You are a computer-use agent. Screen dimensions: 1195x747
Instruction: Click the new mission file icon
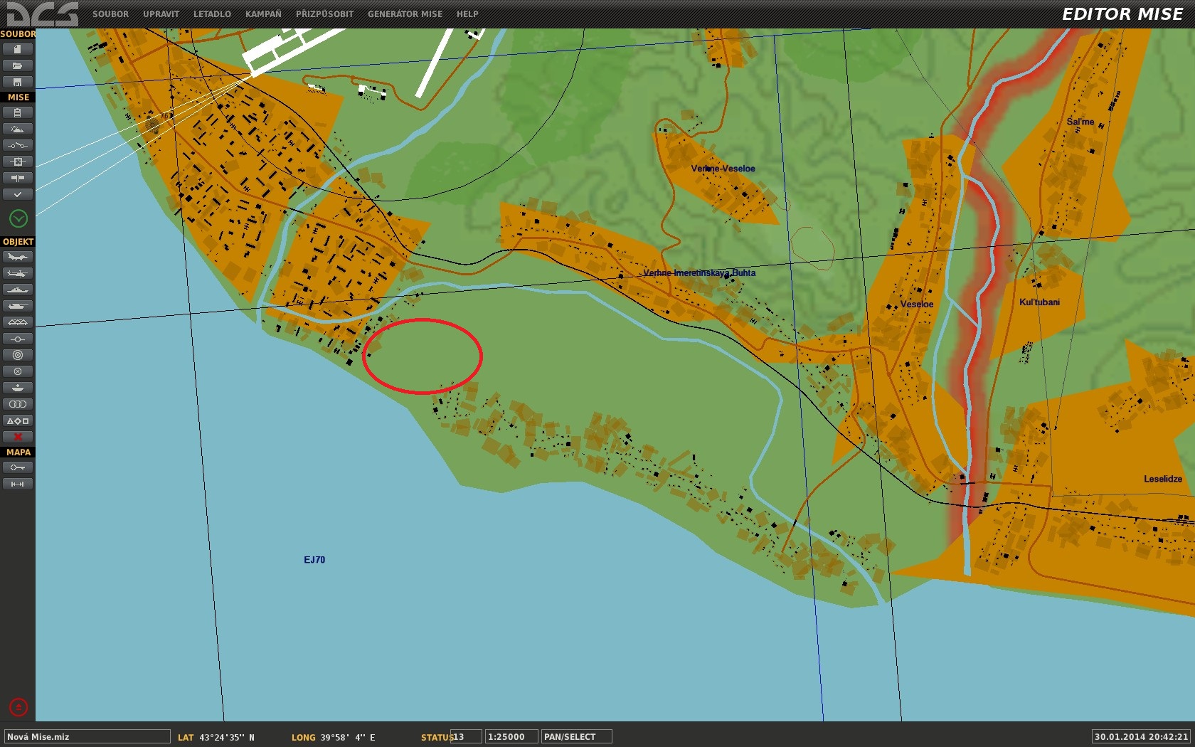[18, 49]
